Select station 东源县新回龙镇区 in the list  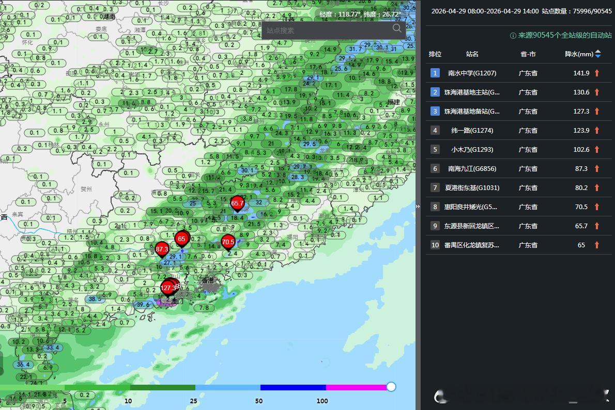471,226
